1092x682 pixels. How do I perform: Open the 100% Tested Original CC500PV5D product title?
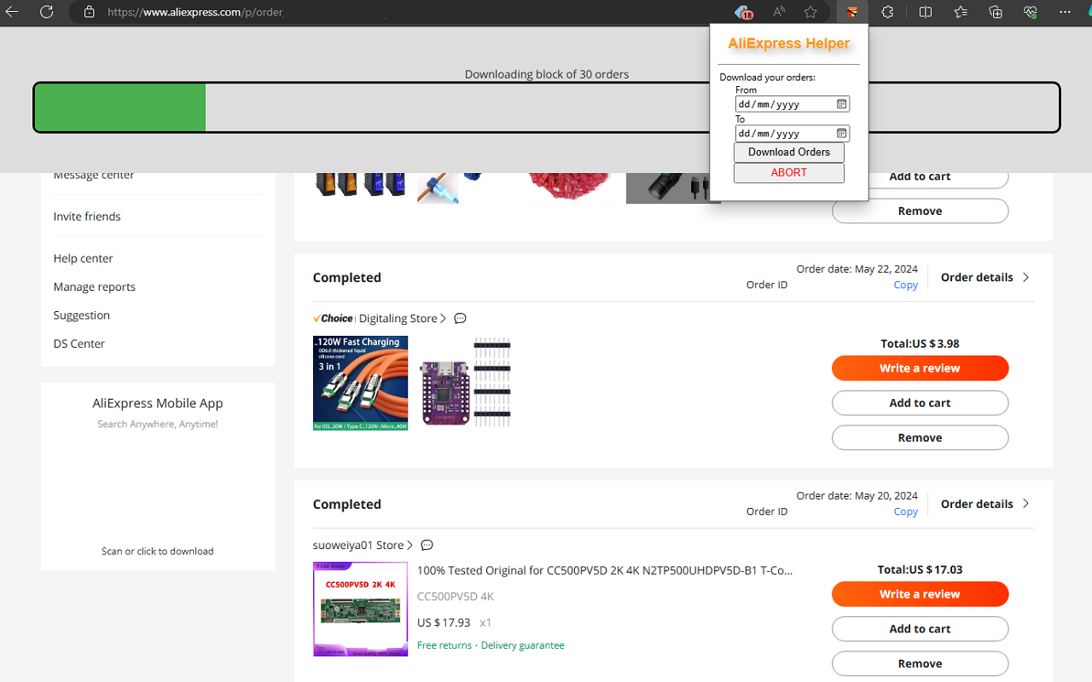click(605, 570)
